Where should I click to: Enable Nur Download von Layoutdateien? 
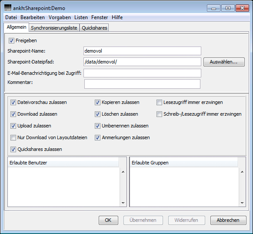pyautogui.click(x=13, y=137)
